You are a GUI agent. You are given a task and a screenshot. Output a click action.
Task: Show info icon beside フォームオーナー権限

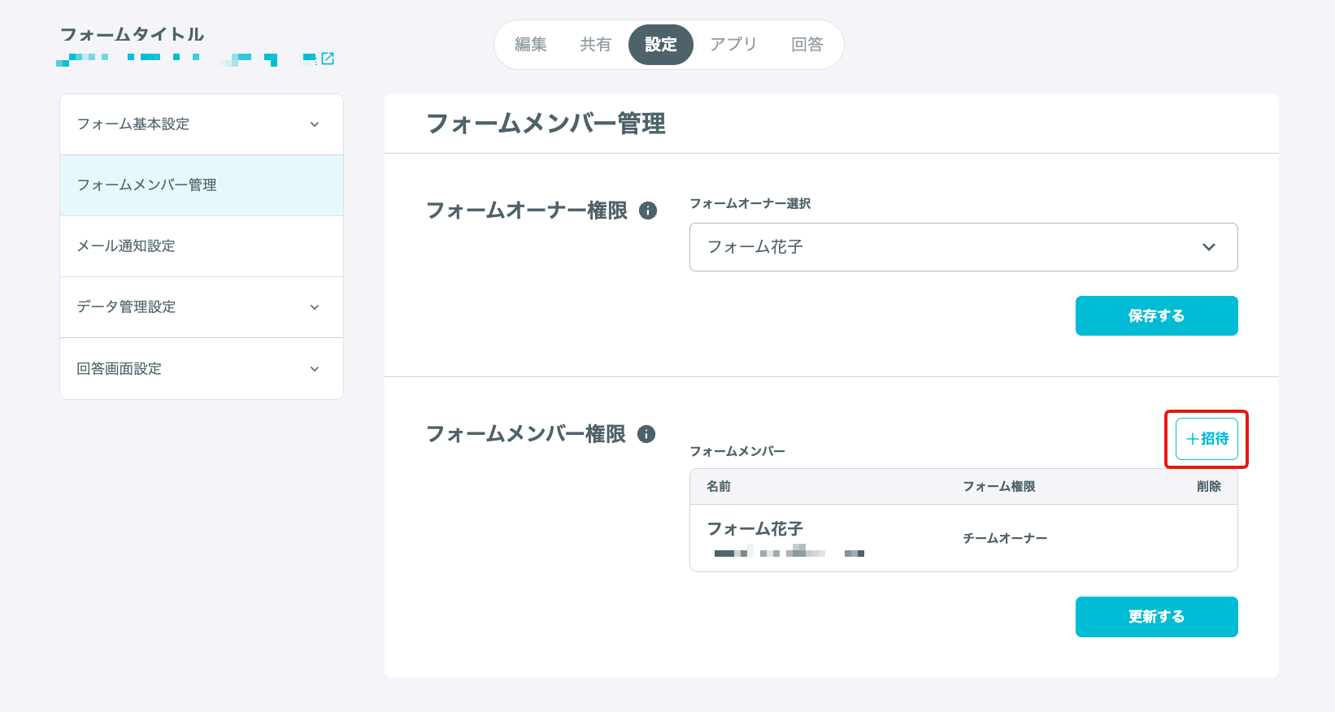[648, 211]
